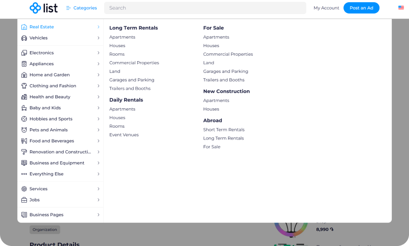Expand the Home and Garden chevron
409x246 pixels.
pyautogui.click(x=98, y=75)
